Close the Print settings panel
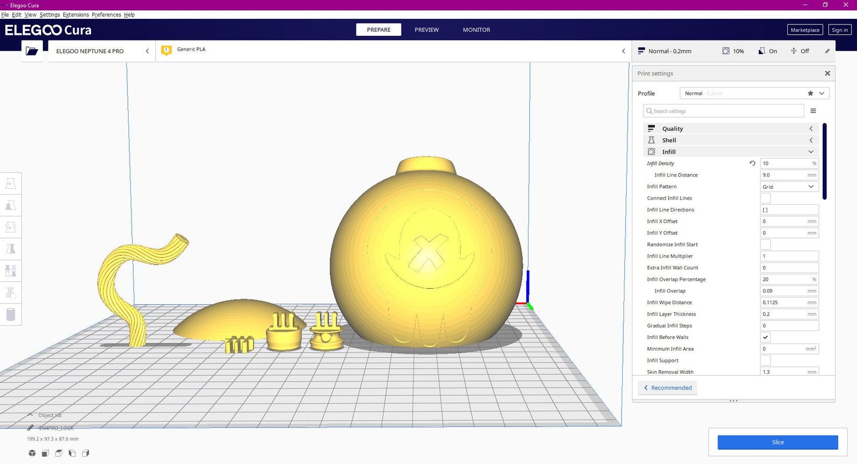 pyautogui.click(x=827, y=73)
